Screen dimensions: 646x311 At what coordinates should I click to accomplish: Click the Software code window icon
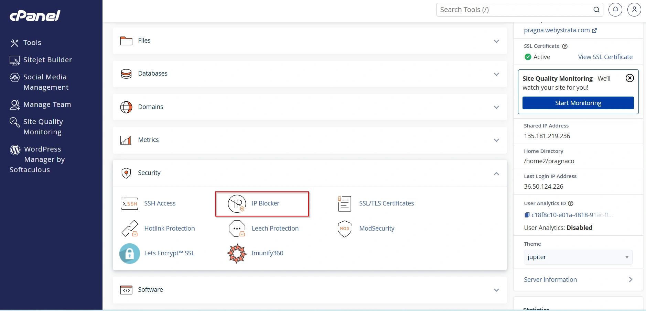tap(126, 290)
